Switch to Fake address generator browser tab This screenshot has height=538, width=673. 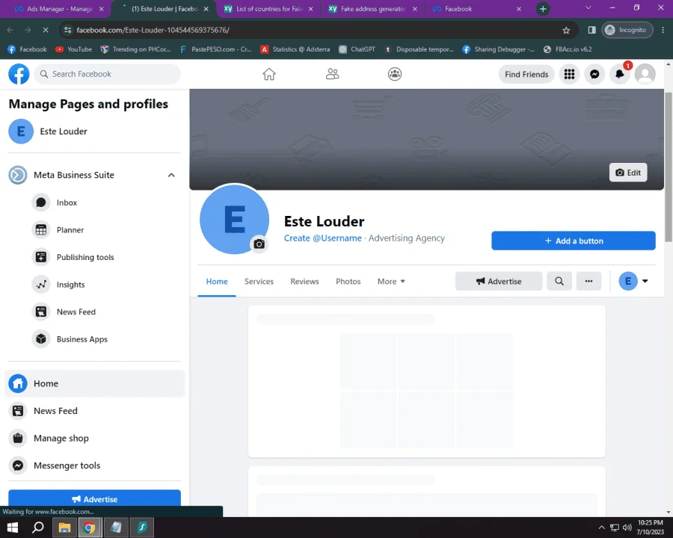pyautogui.click(x=372, y=8)
